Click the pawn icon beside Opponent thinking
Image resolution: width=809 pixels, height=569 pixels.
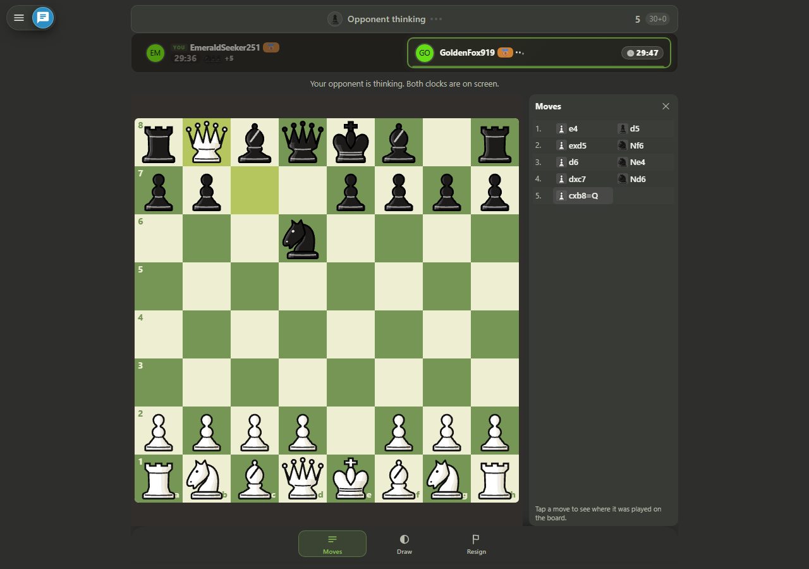[x=335, y=19]
